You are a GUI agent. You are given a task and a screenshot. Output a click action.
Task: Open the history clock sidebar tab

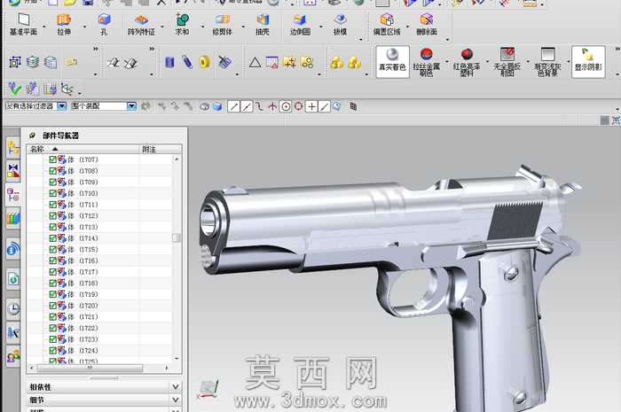click(13, 308)
